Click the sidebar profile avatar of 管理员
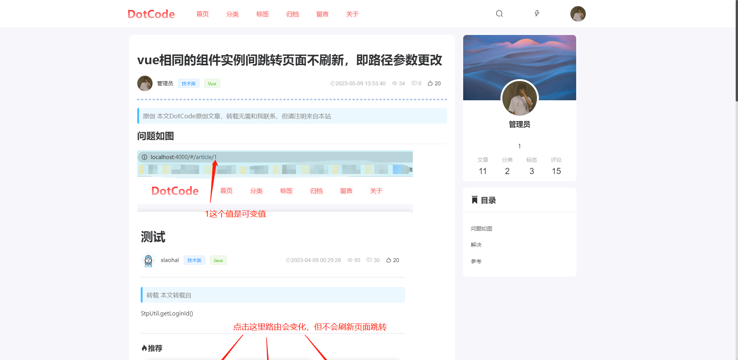This screenshot has height=360, width=738. coord(519,98)
